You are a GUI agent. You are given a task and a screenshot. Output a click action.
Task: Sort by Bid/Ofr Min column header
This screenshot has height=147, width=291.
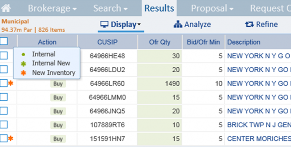pyautogui.click(x=203, y=42)
